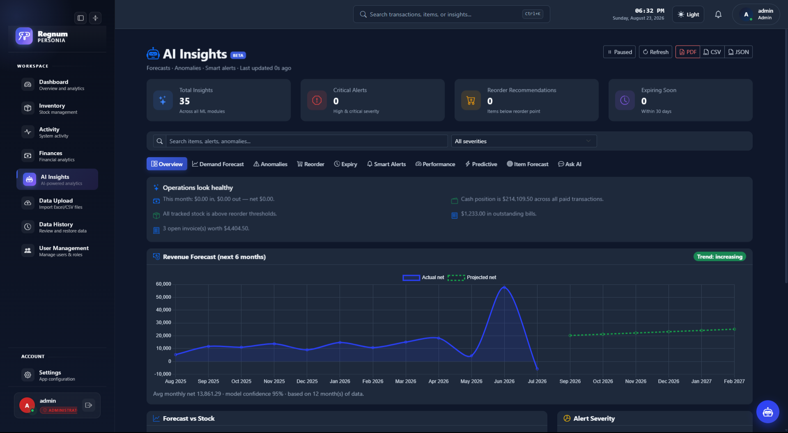
Task: Click the Refresh button
Action: [655, 52]
